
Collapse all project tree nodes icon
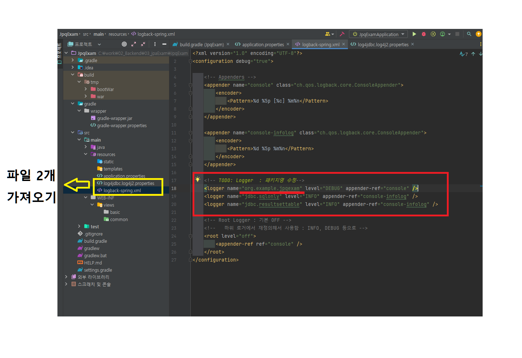pyautogui.click(x=143, y=44)
